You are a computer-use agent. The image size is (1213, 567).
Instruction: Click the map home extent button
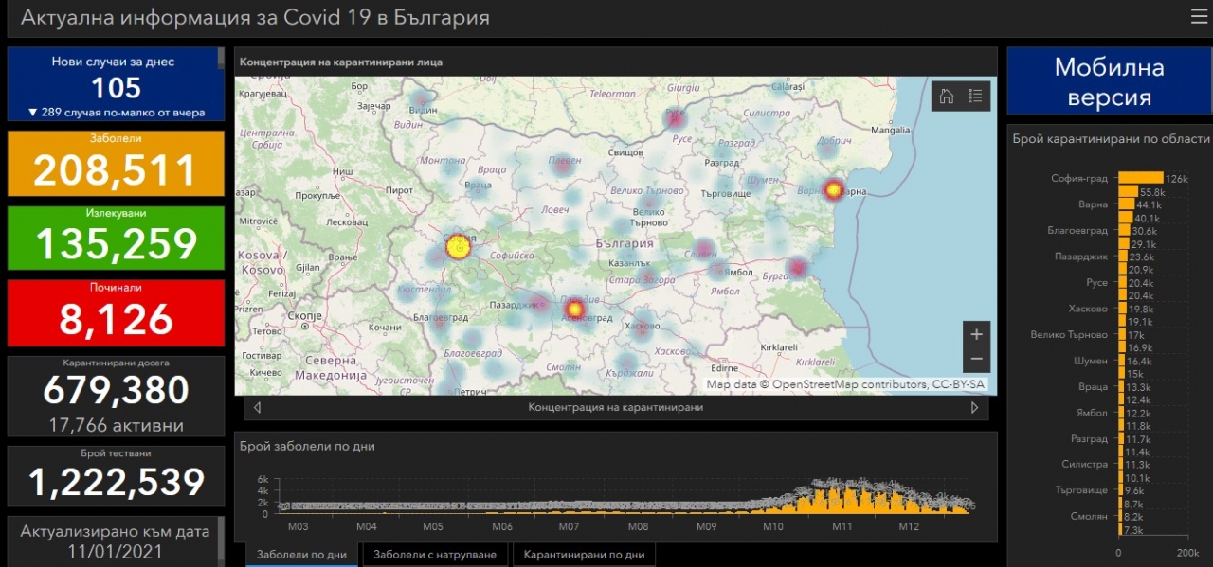coord(946,96)
